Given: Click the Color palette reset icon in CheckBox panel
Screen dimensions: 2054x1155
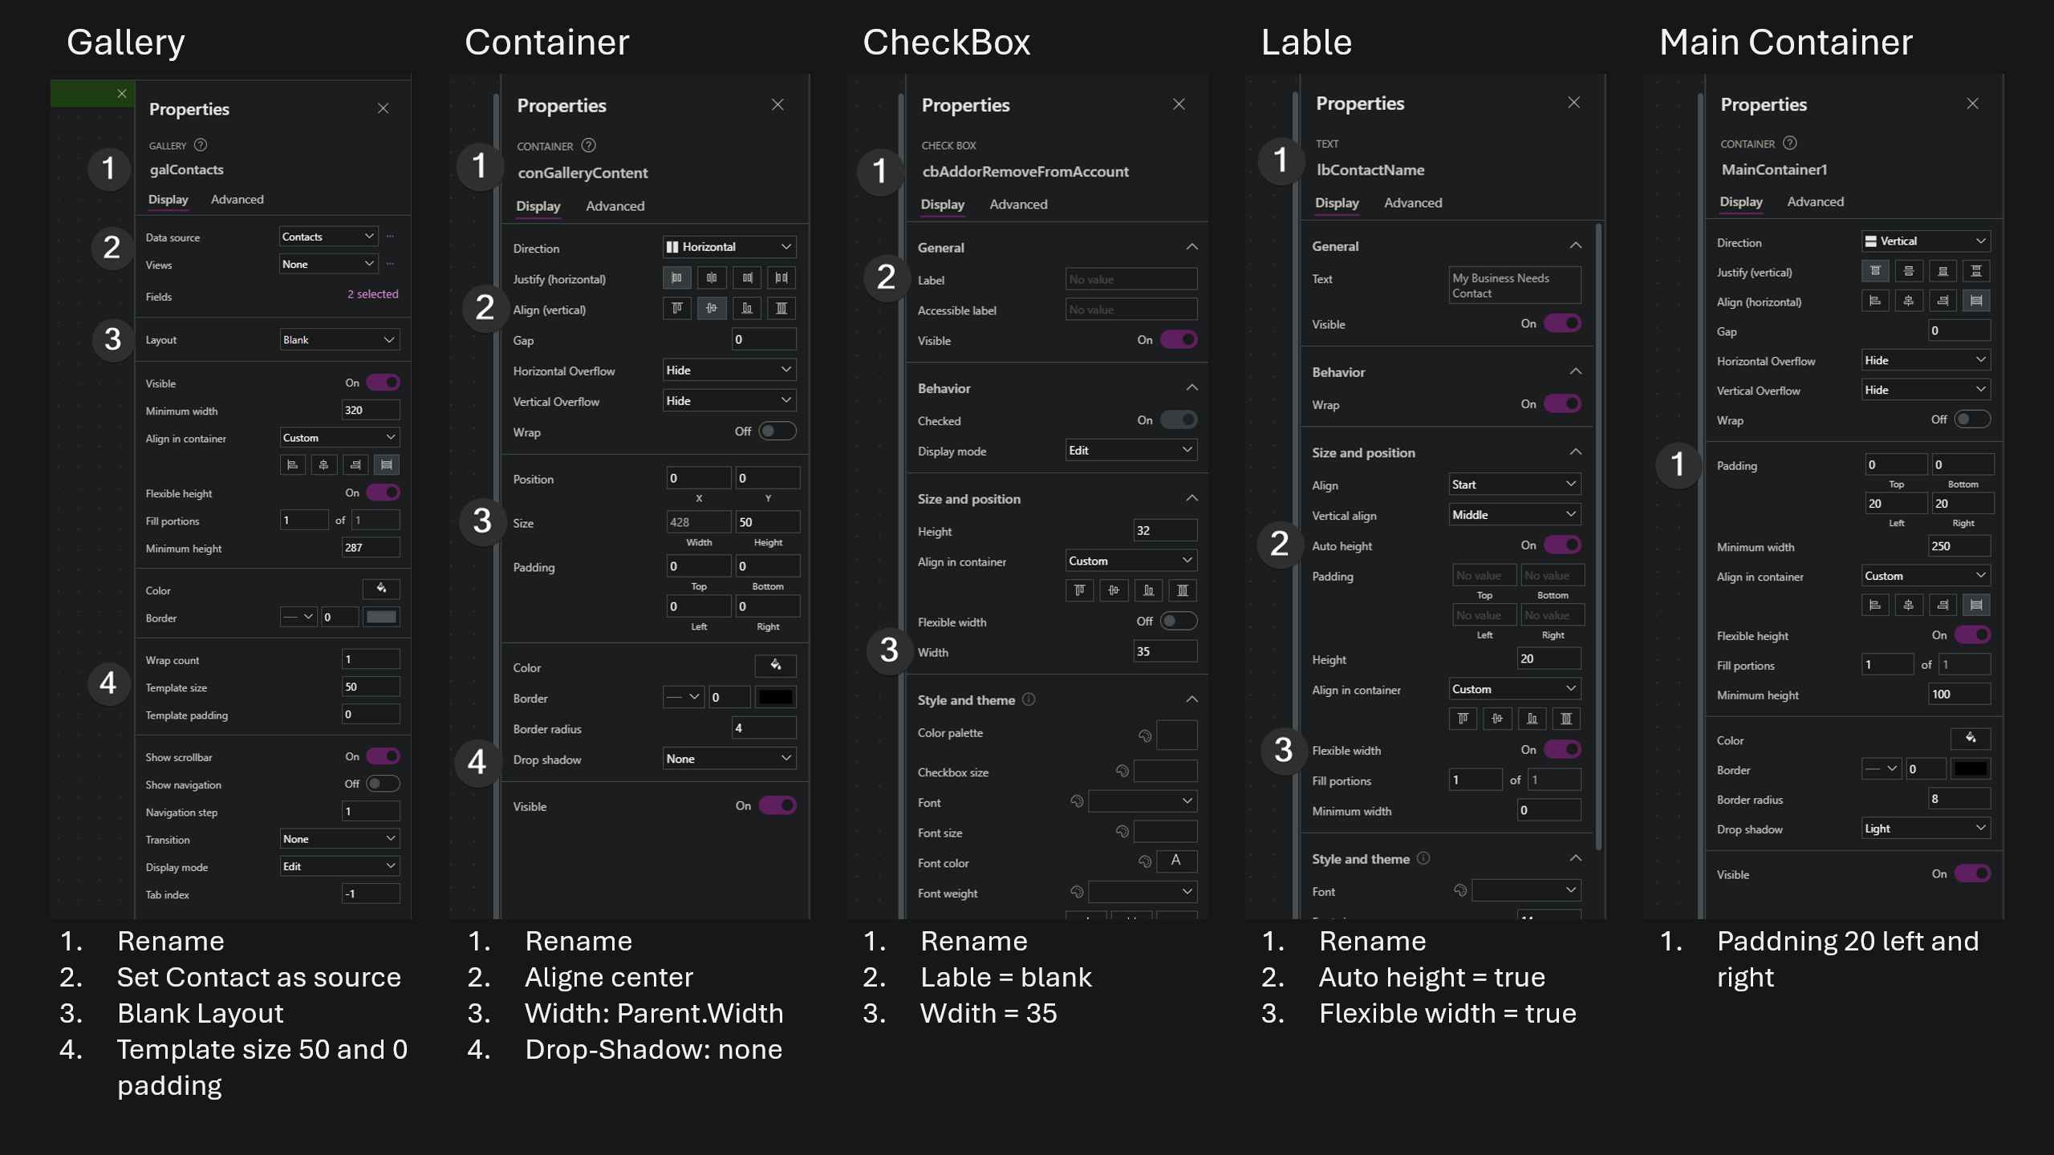Looking at the screenshot, I should click(x=1145, y=735).
